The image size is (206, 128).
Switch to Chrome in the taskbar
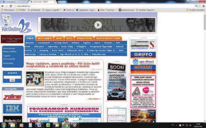[x=66, y=125]
